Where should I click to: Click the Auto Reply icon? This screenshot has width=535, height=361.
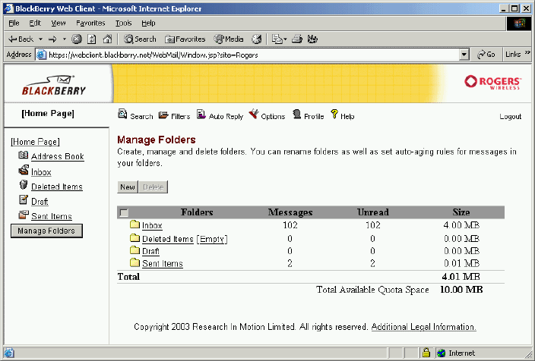201,115
